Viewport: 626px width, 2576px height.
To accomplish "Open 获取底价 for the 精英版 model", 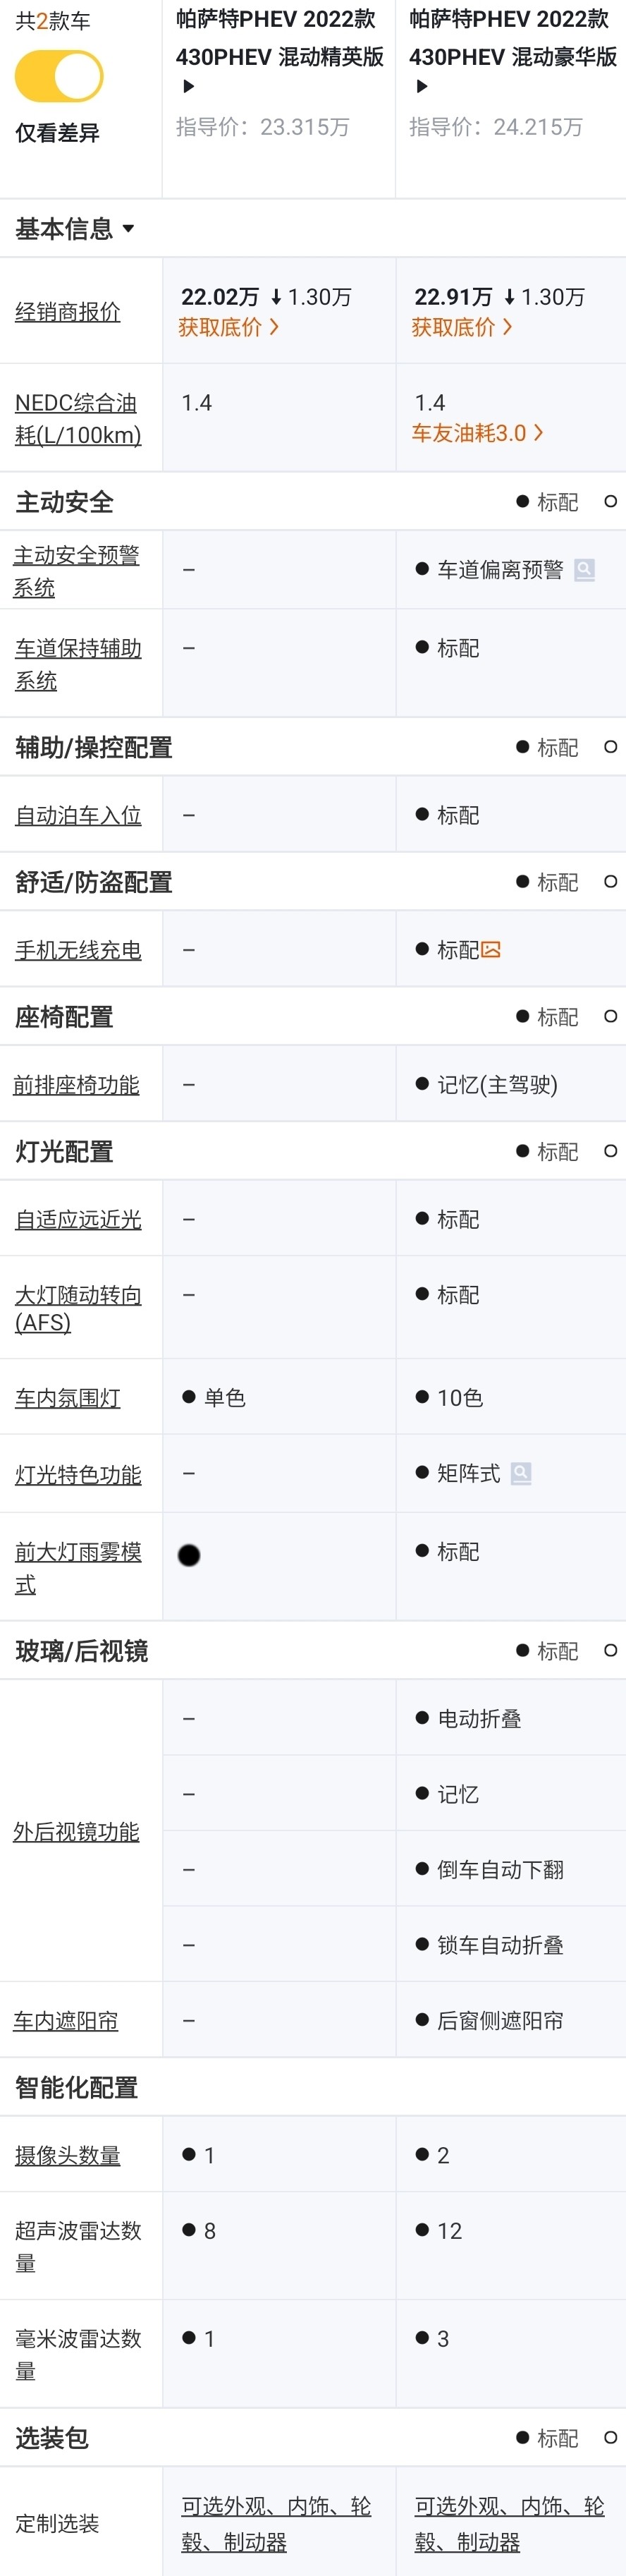I will point(229,327).
